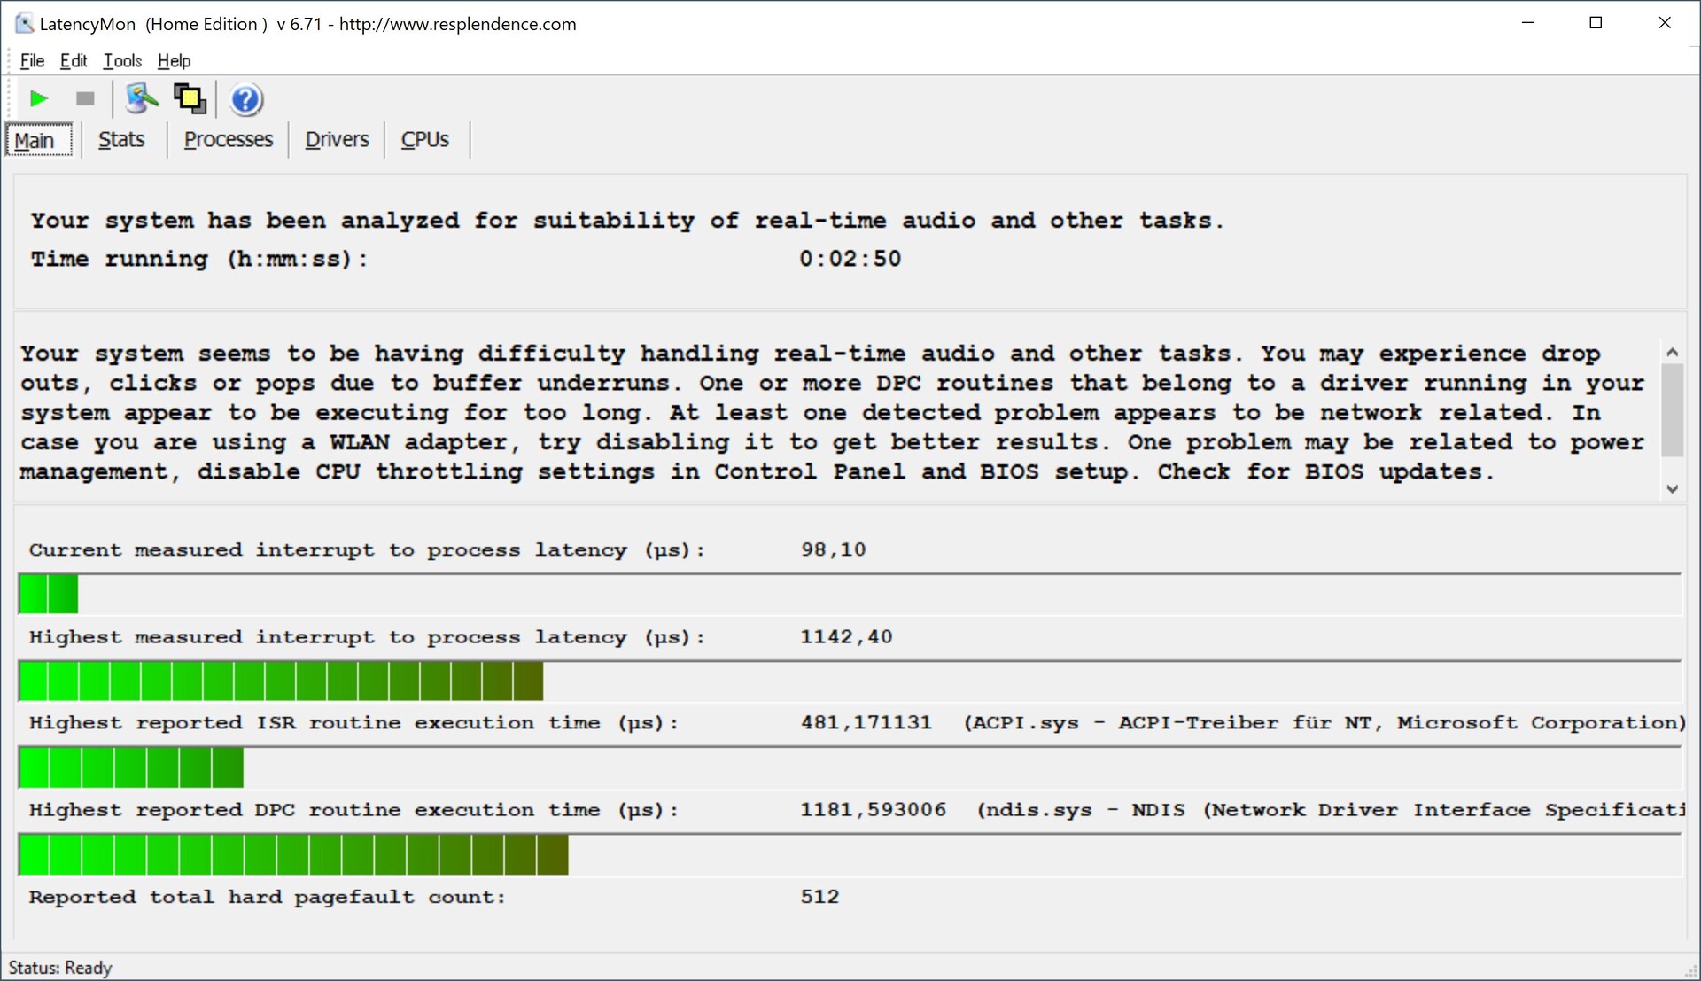Open the File menu
The image size is (1701, 981).
(32, 60)
